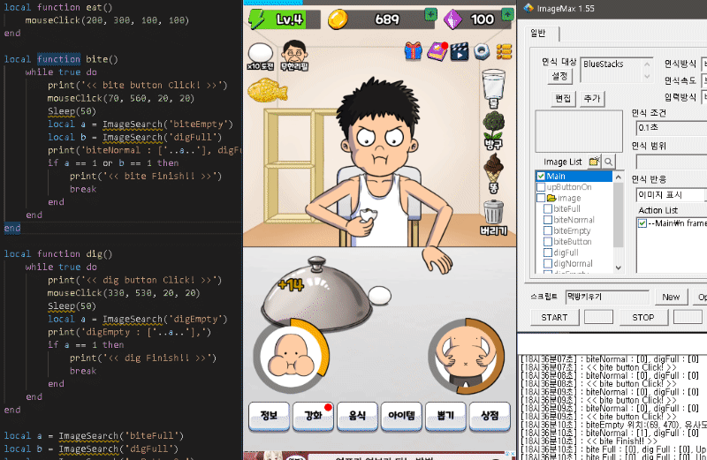Screen dimensions: 707x460
Task: Tap the white egg beside the cloche
Action: coord(380,296)
